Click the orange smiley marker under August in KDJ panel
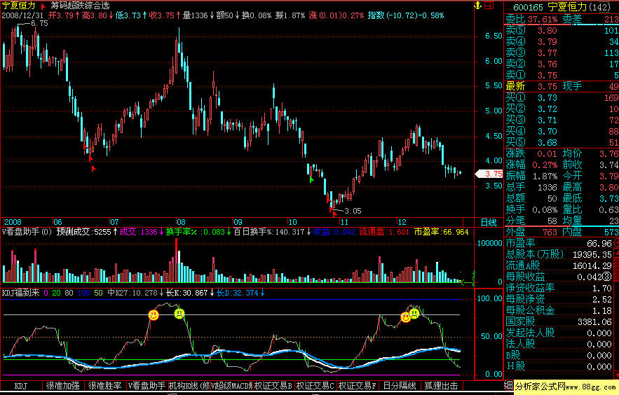This screenshot has width=619, height=395. pos(154,315)
